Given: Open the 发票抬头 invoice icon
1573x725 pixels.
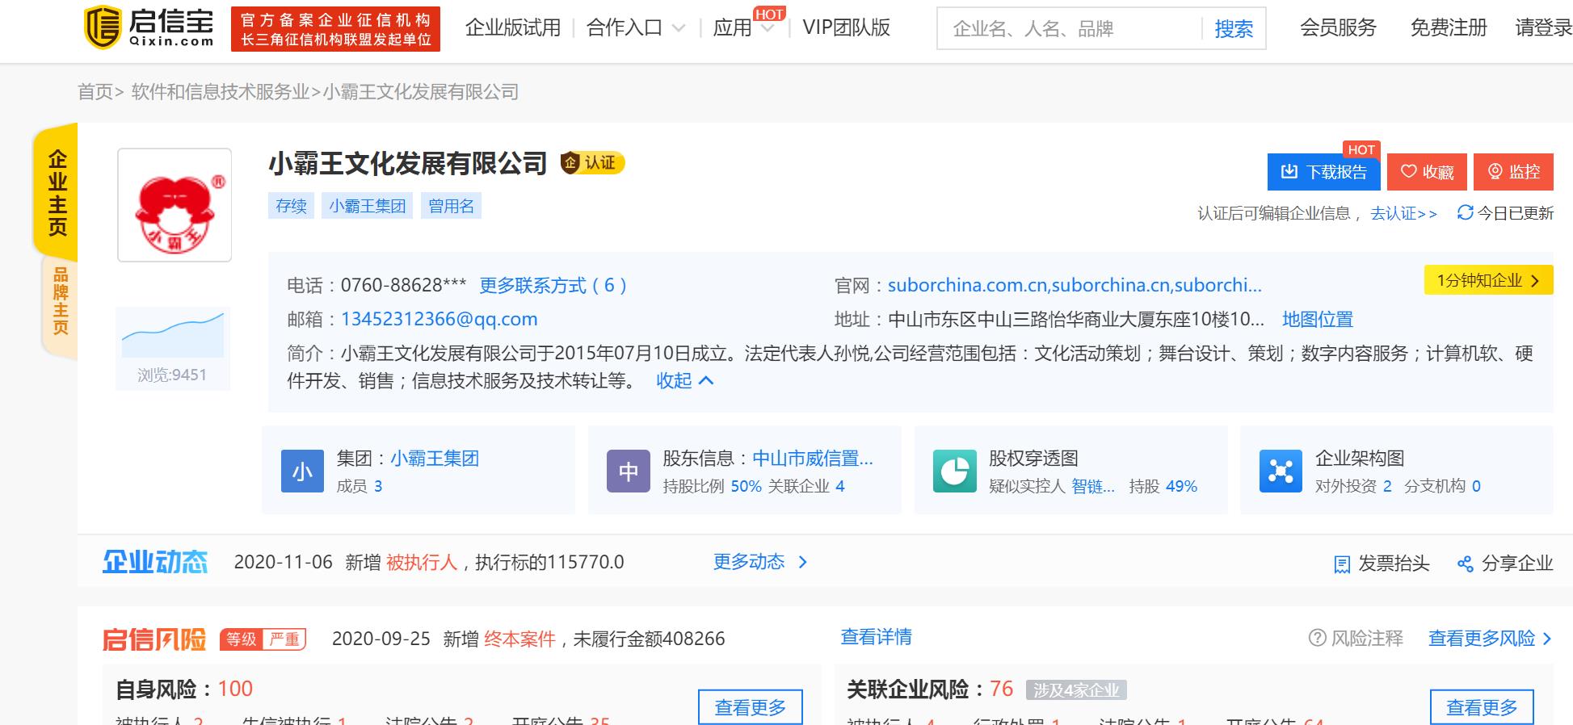Looking at the screenshot, I should click(1342, 564).
